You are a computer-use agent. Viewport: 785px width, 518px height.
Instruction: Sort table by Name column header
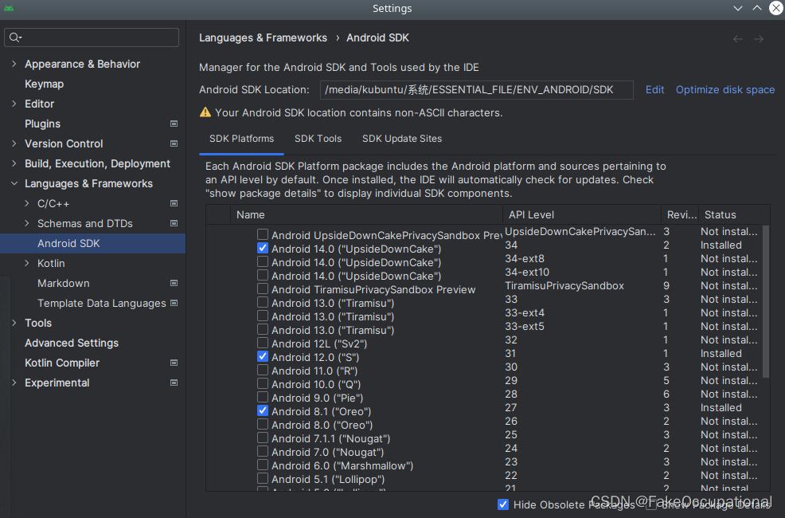(x=366, y=215)
